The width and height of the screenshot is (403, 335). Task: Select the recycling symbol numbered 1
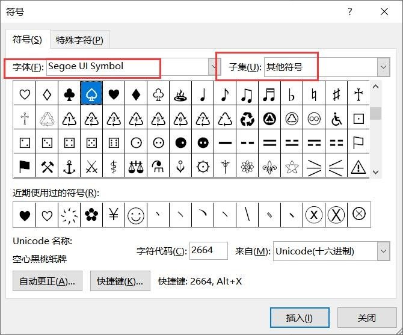pos(69,118)
